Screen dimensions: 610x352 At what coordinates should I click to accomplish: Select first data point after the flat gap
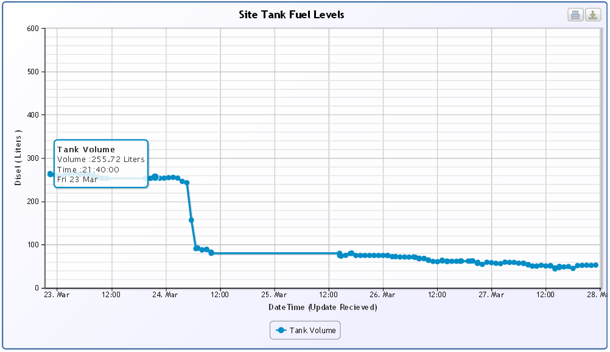[340, 253]
